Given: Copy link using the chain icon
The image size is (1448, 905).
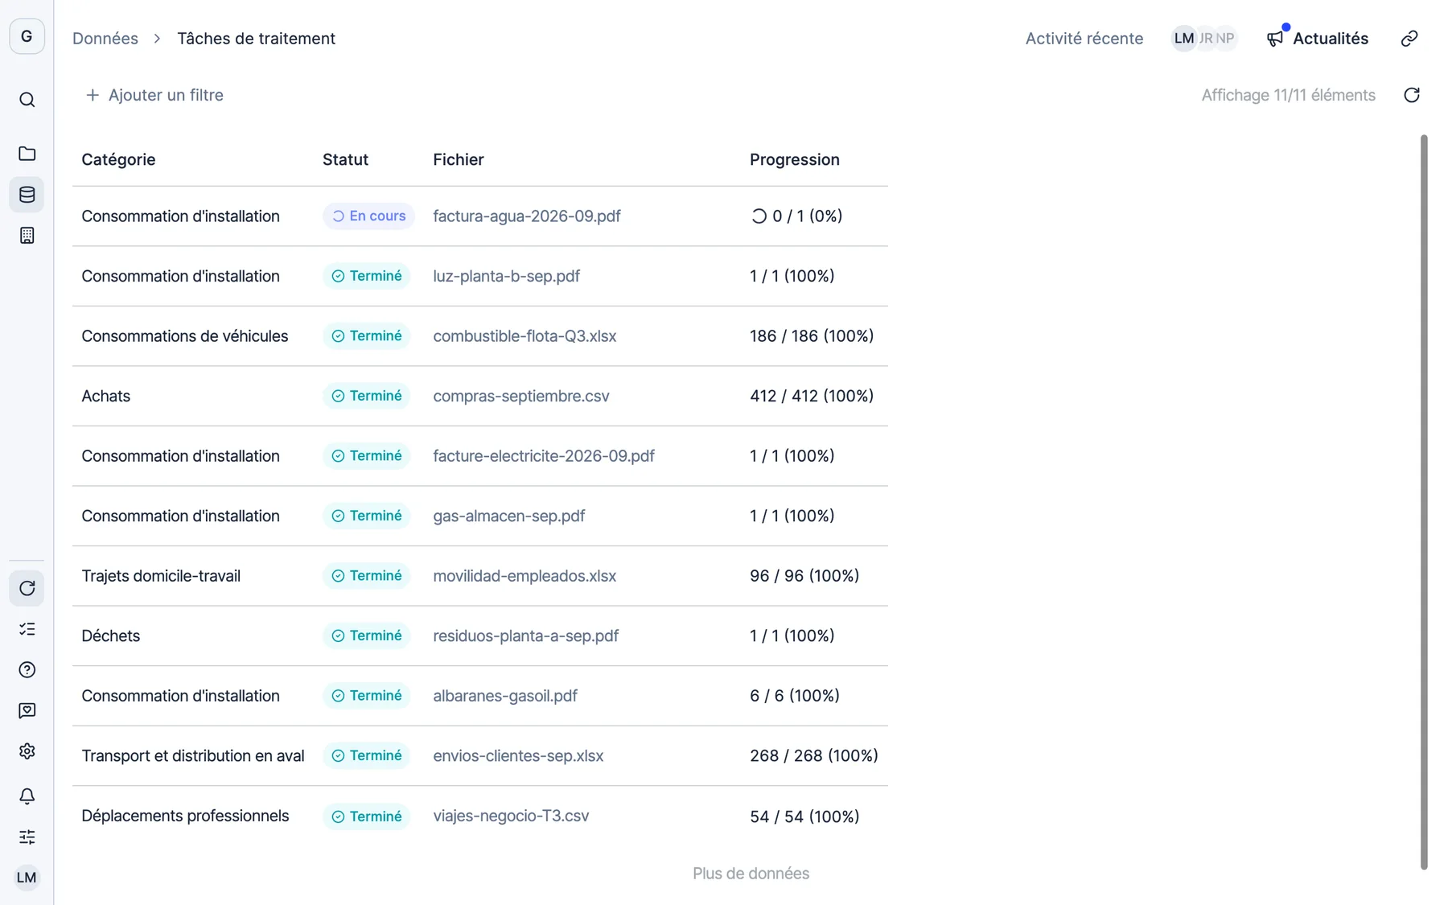Looking at the screenshot, I should point(1409,39).
